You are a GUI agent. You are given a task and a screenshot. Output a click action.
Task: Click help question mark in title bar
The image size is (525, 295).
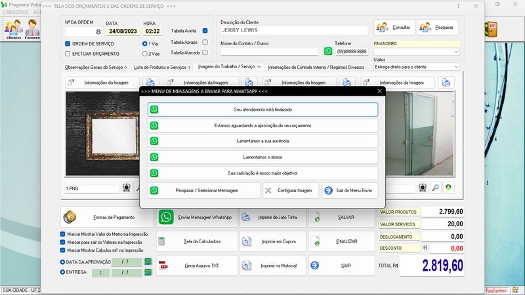(458, 6)
